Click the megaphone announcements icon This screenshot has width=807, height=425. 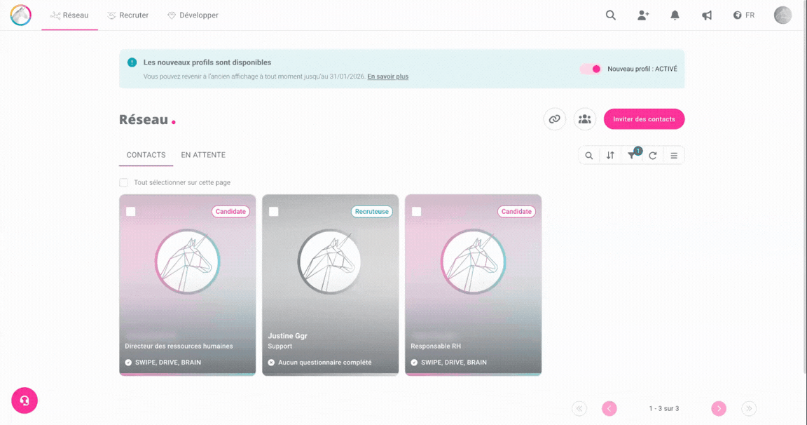[707, 15]
